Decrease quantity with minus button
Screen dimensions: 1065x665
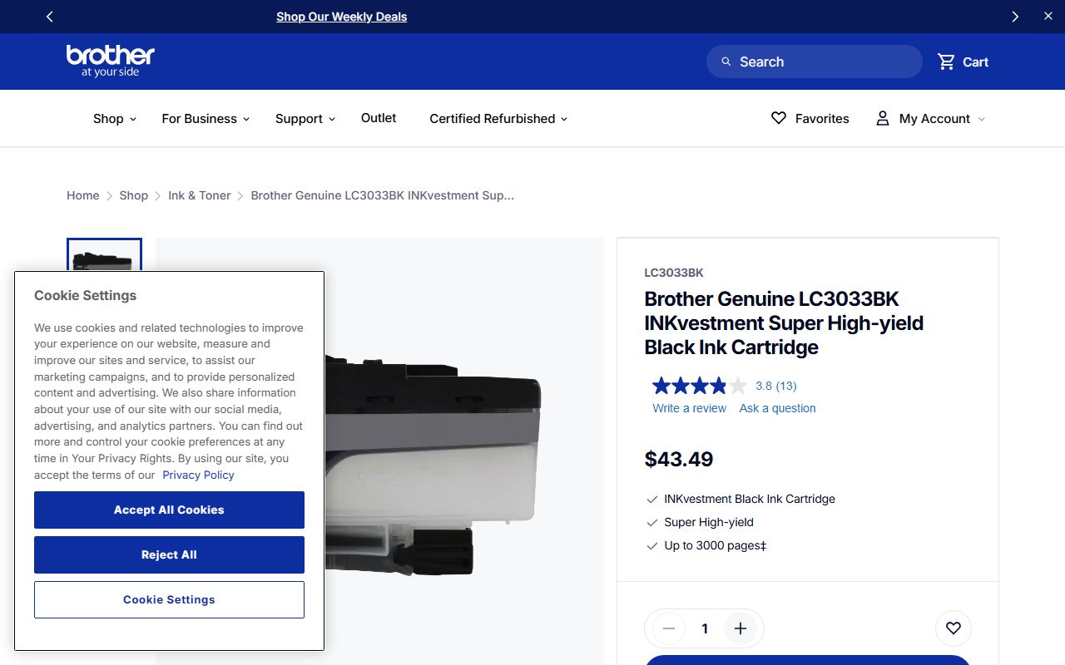click(669, 628)
